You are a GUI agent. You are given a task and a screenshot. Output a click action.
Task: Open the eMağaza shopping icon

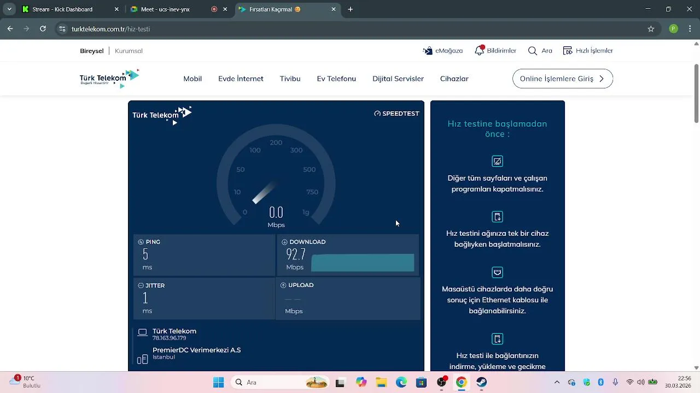coord(428,51)
